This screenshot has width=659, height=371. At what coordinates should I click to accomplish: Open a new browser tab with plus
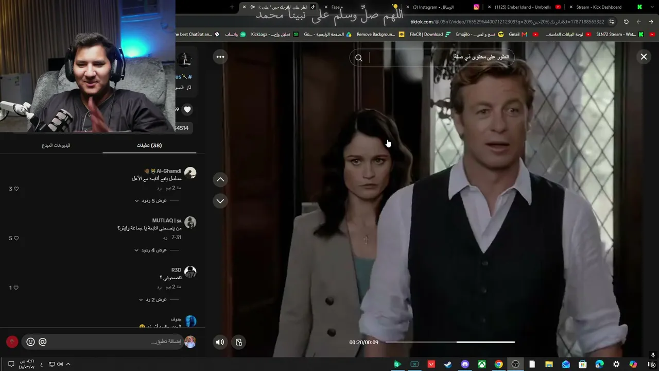(x=232, y=7)
